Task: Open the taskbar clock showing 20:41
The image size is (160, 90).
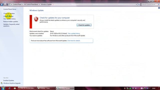Action: (154, 88)
